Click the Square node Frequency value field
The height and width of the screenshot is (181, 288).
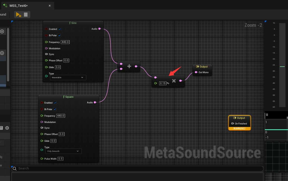(61, 116)
